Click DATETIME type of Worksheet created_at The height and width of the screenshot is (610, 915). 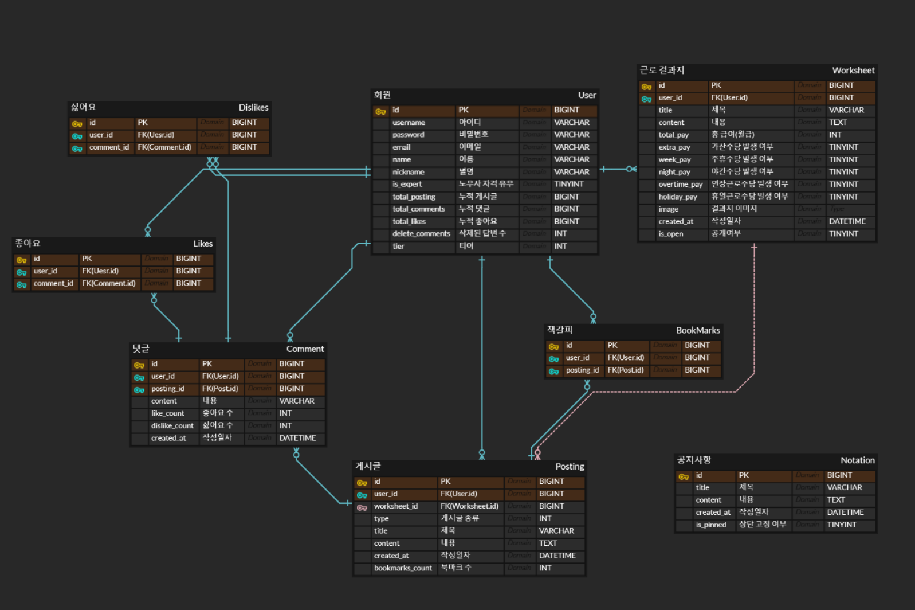tap(847, 221)
